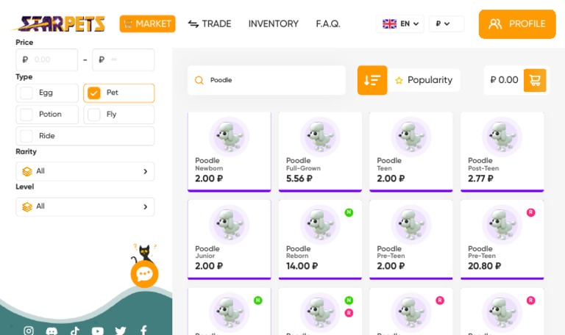Image resolution: width=565 pixels, height=335 pixels.
Task: Open the EN language selector
Action: coord(400,24)
